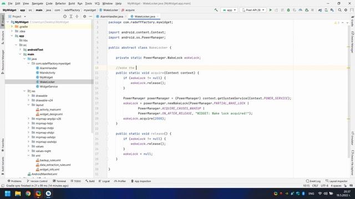
Task: Click Select Opened File target icon in Project panel
Action: [65, 17]
